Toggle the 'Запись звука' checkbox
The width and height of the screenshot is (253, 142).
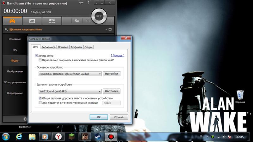click(36, 56)
